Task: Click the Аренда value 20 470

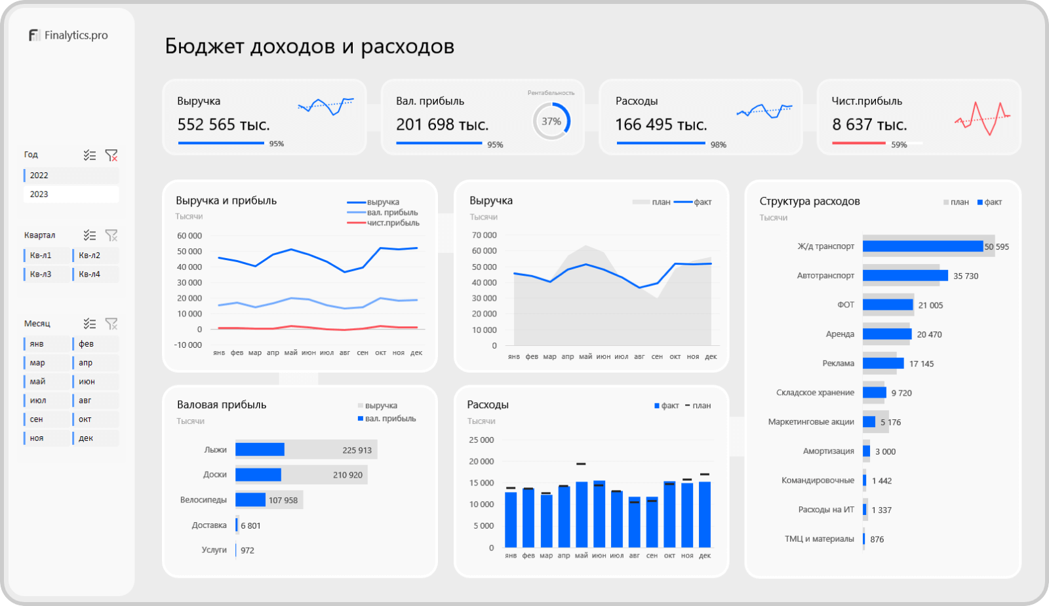Action: pos(929,334)
